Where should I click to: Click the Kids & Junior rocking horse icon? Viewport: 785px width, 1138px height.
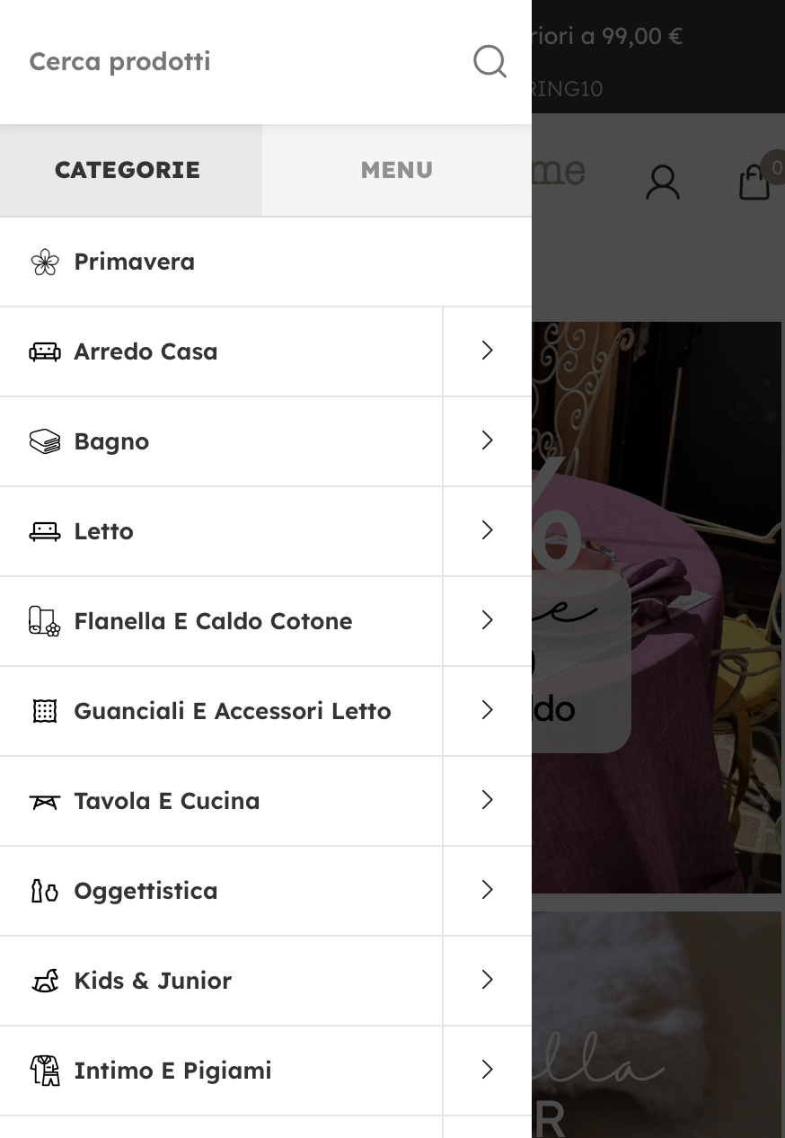click(x=45, y=981)
